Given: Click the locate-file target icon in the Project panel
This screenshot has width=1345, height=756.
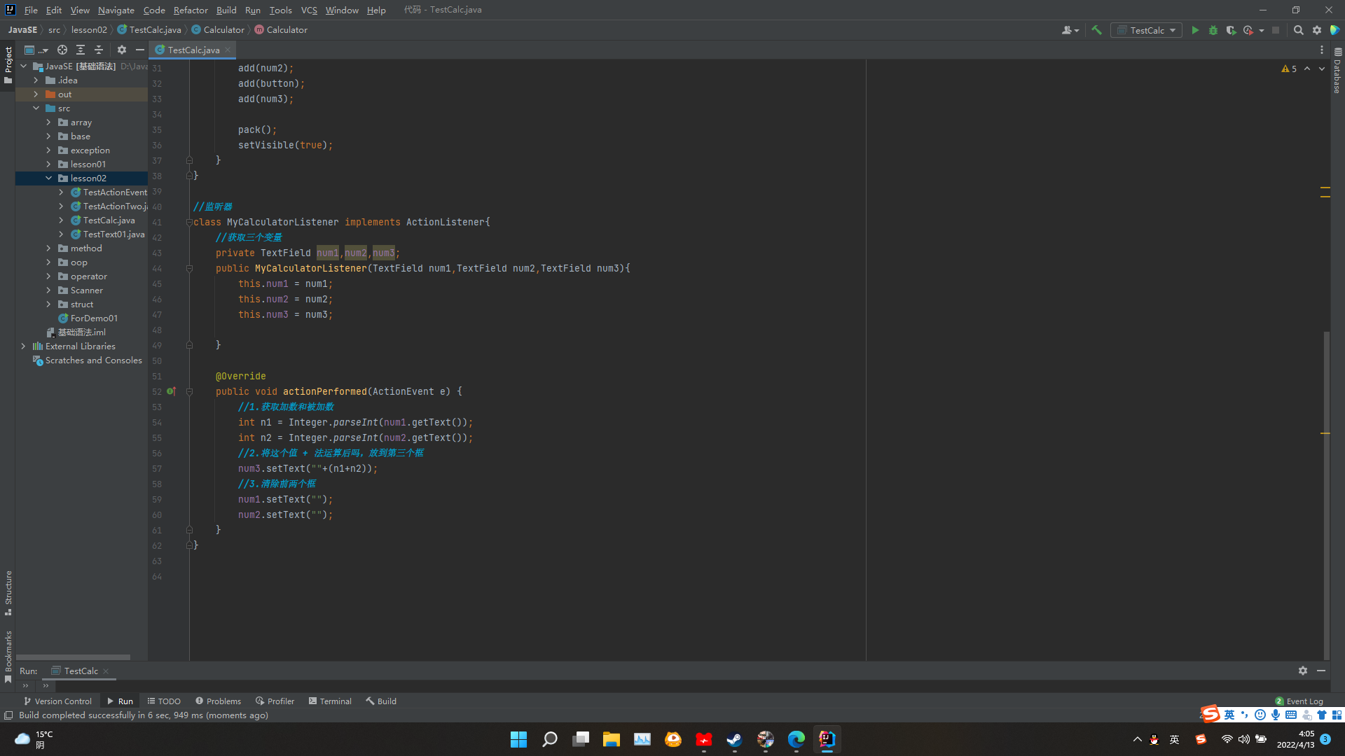Looking at the screenshot, I should pyautogui.click(x=62, y=50).
